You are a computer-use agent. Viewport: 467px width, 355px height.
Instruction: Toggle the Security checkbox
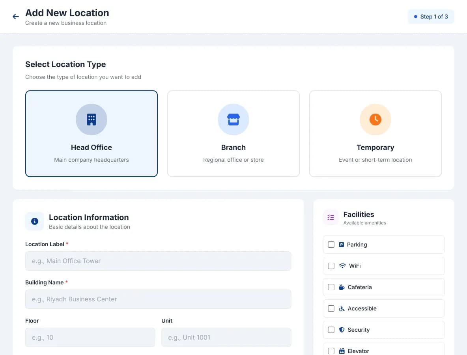pos(331,330)
